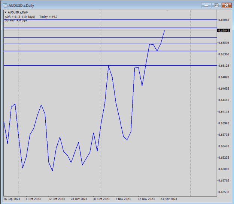Maximize the AUDUSD.a,Daily chart window
Viewport: 234px width, 204px height.
click(x=216, y=6)
